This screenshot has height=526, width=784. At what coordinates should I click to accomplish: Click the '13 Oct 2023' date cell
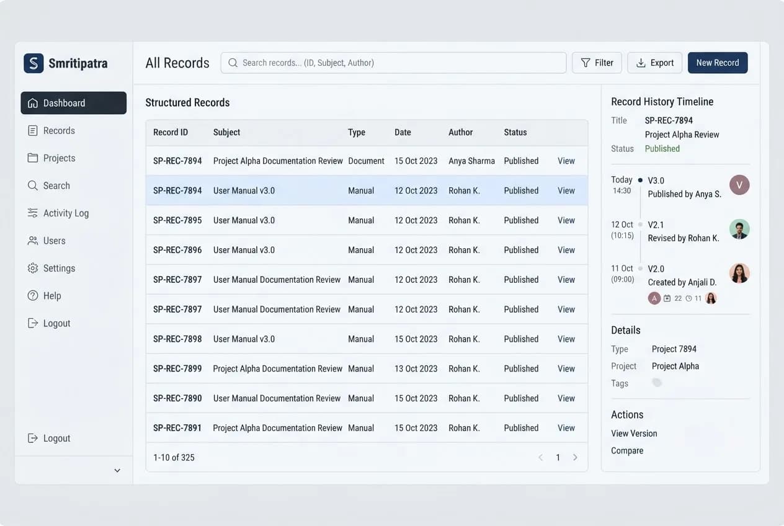[x=416, y=369]
